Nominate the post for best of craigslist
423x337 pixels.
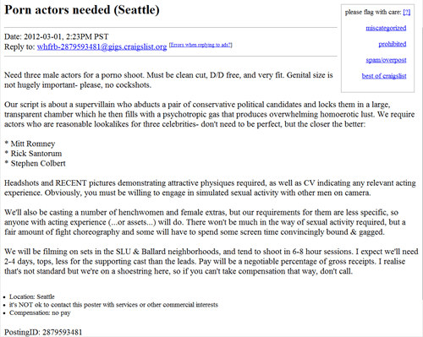pos(384,76)
